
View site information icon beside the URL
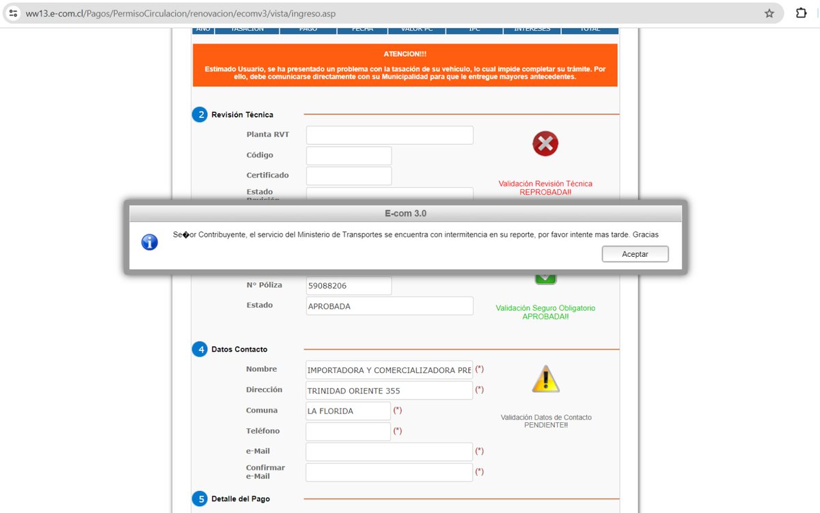tap(13, 13)
